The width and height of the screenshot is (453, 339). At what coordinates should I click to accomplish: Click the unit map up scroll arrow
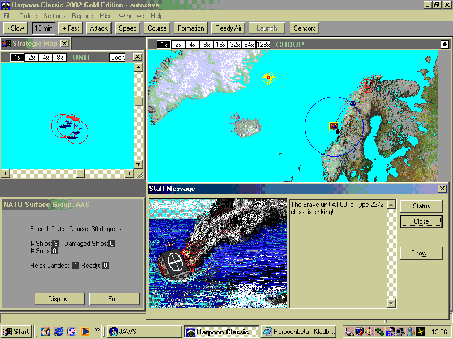[139, 67]
